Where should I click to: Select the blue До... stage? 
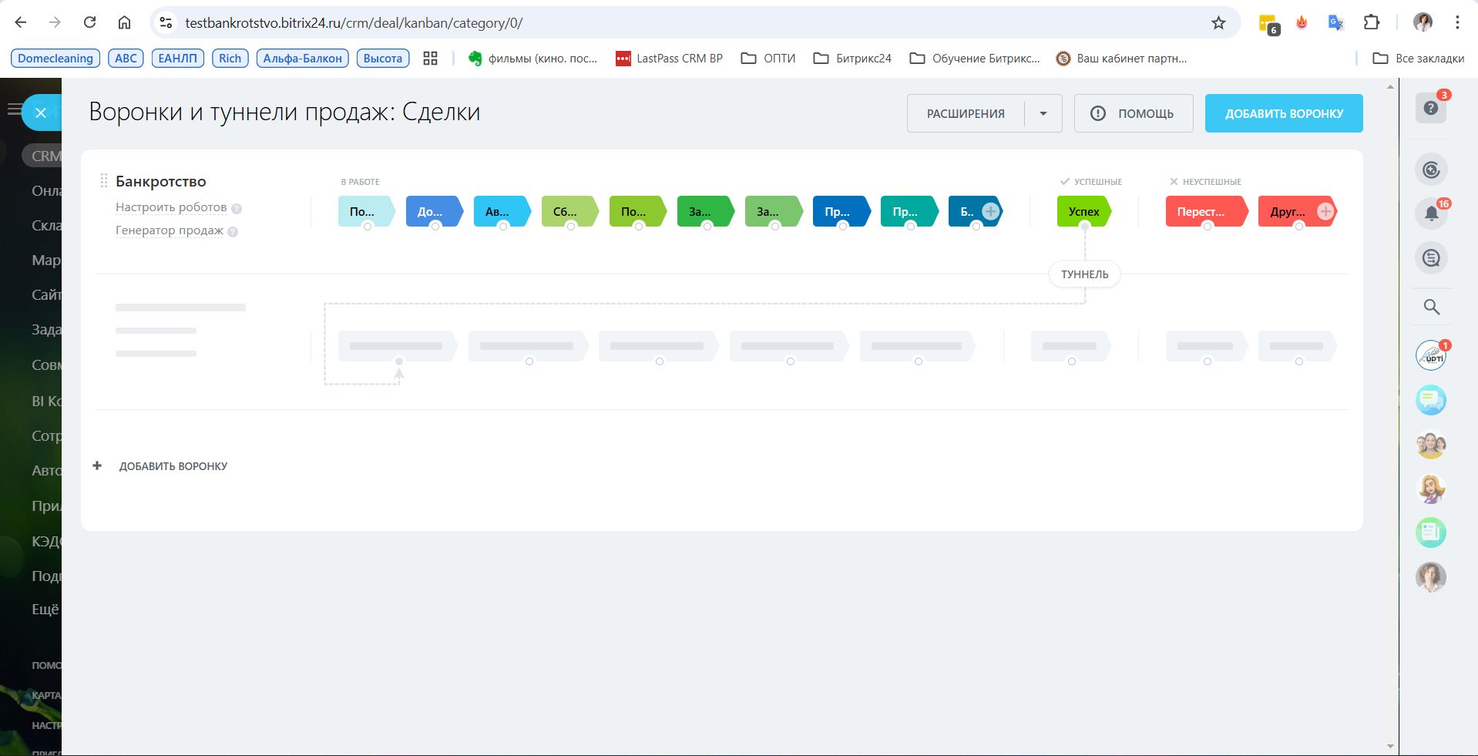point(435,211)
